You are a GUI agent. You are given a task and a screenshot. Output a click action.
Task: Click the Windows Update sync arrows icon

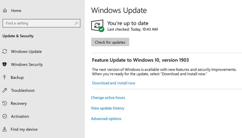tap(5, 51)
